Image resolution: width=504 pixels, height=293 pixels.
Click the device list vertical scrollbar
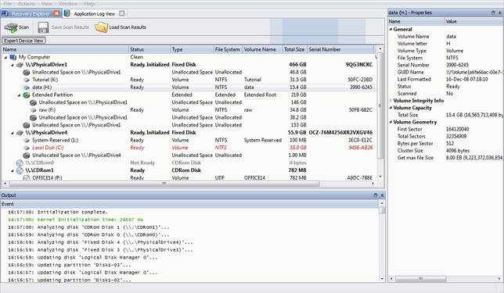click(380, 106)
